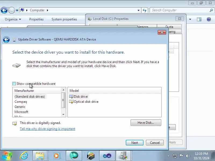Open the toolbox taskbar application

pos(91,156)
